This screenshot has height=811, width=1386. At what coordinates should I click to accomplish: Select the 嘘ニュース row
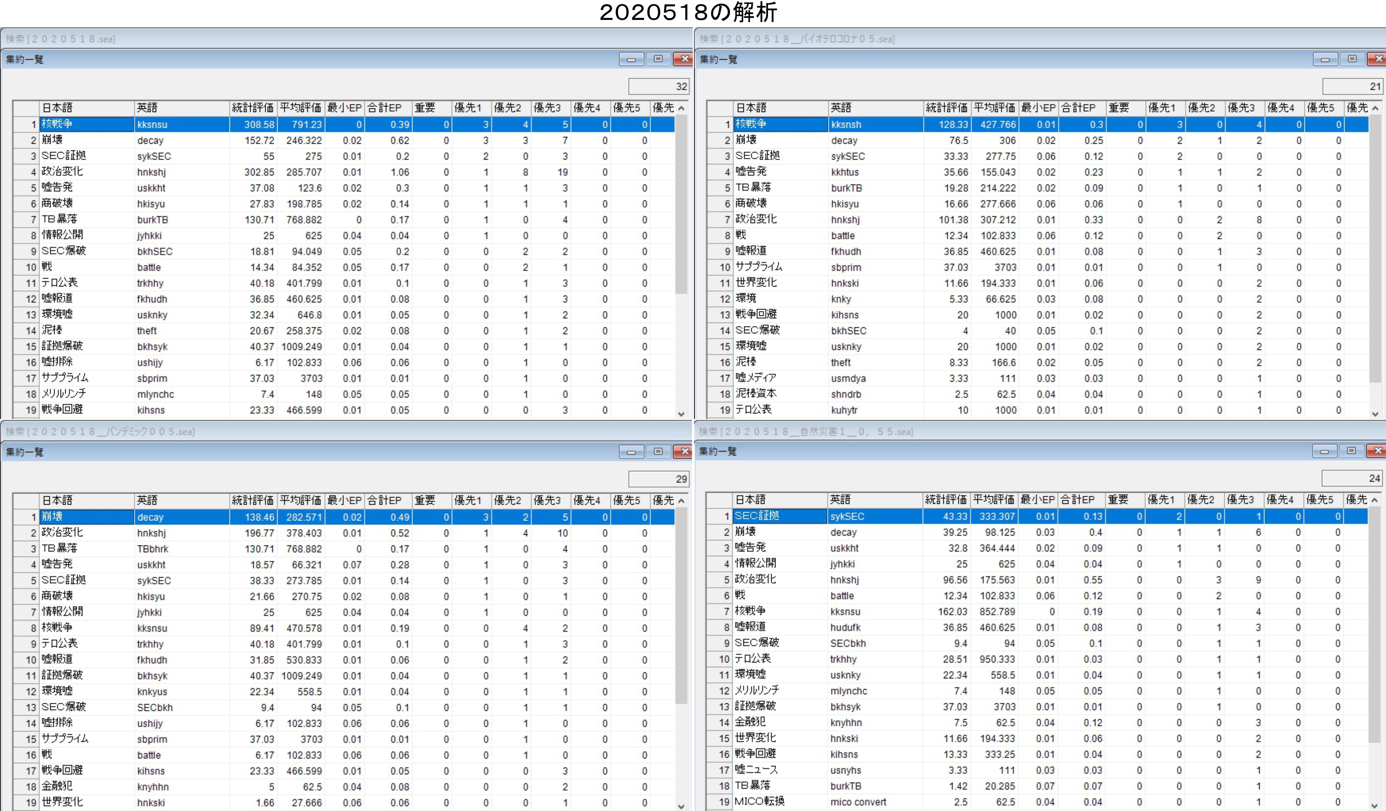tap(757, 770)
